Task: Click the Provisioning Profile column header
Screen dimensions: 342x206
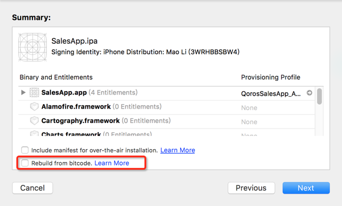Action: 271,77
